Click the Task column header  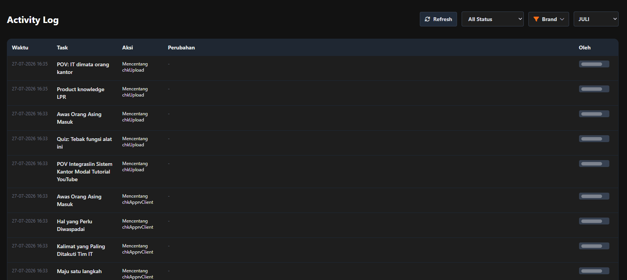[x=62, y=47]
